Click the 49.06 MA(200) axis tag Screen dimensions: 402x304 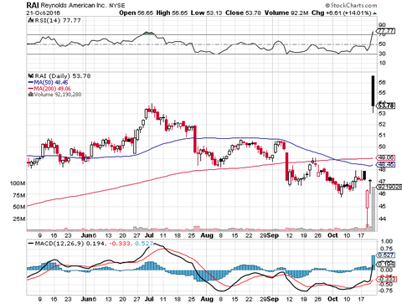point(386,157)
